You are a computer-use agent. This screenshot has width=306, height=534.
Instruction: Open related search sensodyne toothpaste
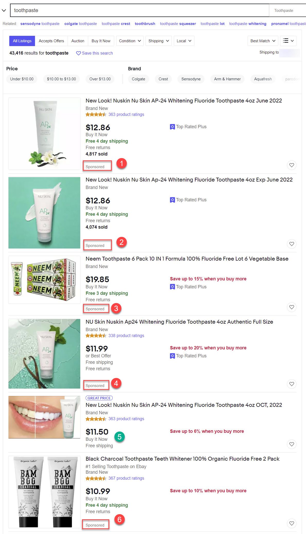click(40, 24)
